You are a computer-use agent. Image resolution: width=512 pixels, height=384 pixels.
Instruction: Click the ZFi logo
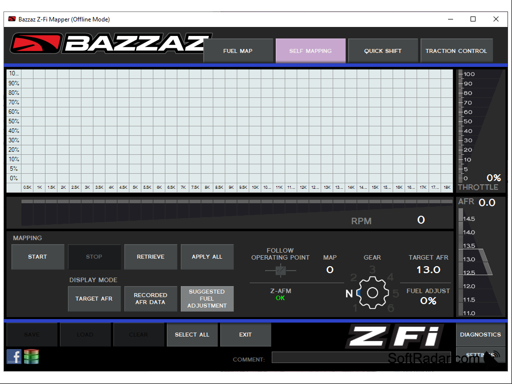[395, 337]
